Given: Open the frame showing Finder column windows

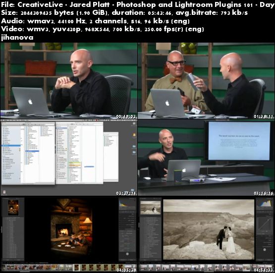Looking at the screenshot, I should click(x=69, y=158).
